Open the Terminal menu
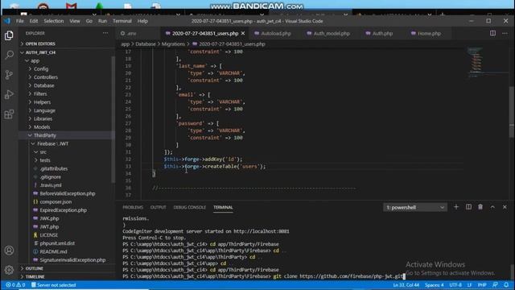 coord(122,21)
